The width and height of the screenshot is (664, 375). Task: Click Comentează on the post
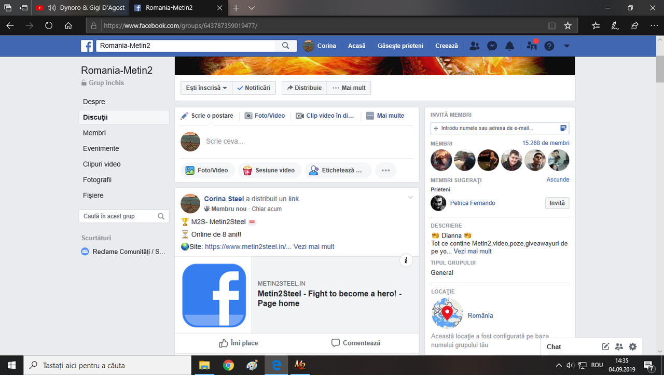point(356,343)
